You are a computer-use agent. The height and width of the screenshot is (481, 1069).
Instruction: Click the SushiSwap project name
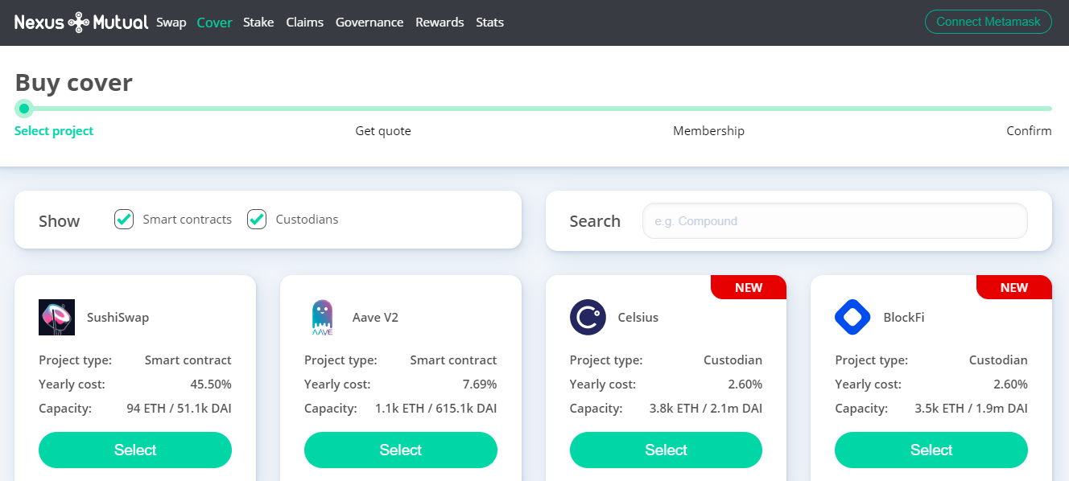(x=118, y=318)
